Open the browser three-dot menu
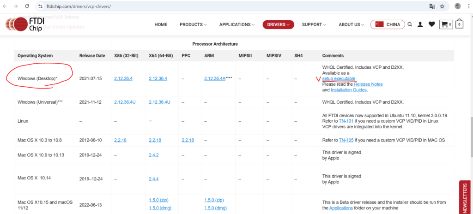This screenshot has height=214, width=473. point(469,6)
